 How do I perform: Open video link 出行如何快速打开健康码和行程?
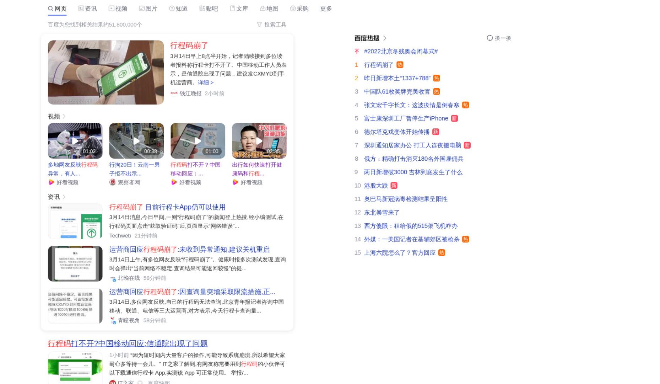coord(257,169)
